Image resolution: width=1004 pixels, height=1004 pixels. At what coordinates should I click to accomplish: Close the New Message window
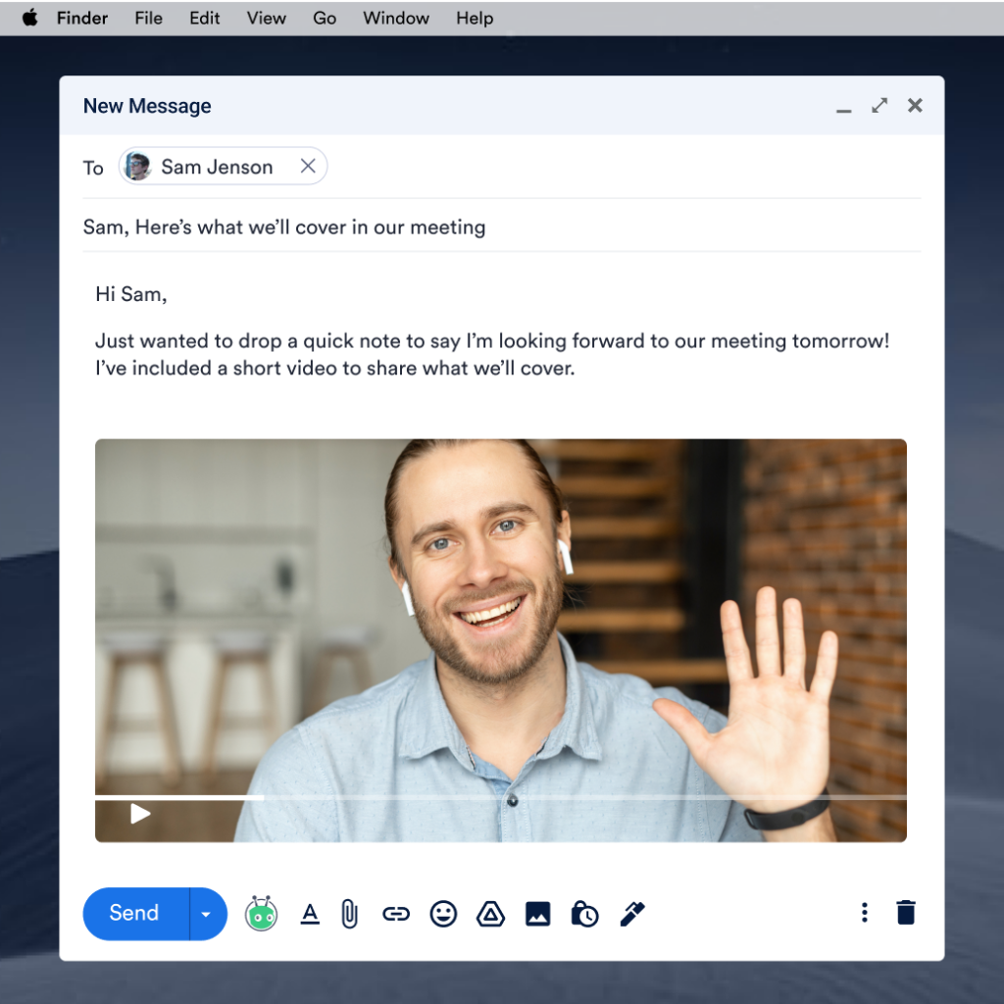(915, 105)
